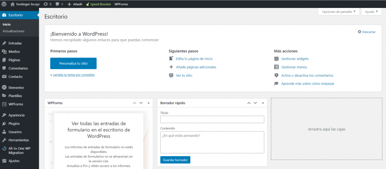This screenshot has height=169, width=386.
Task: Toggle the WPForms panel collapse triangle
Action: (149, 103)
